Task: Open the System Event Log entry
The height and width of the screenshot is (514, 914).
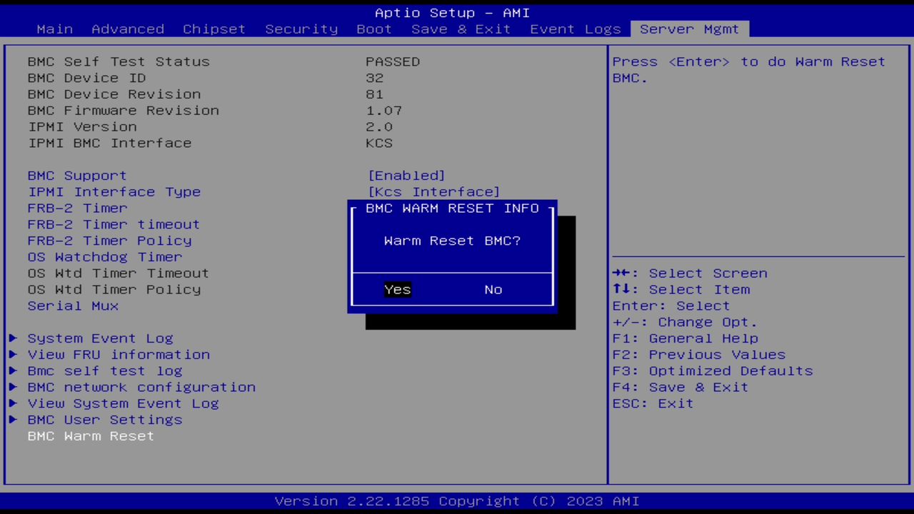Action: point(101,338)
